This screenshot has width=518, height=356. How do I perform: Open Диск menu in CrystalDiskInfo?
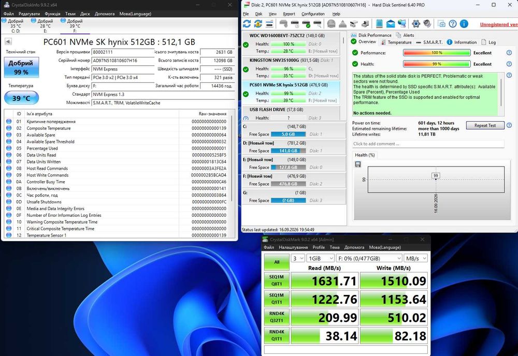[x=85, y=14]
